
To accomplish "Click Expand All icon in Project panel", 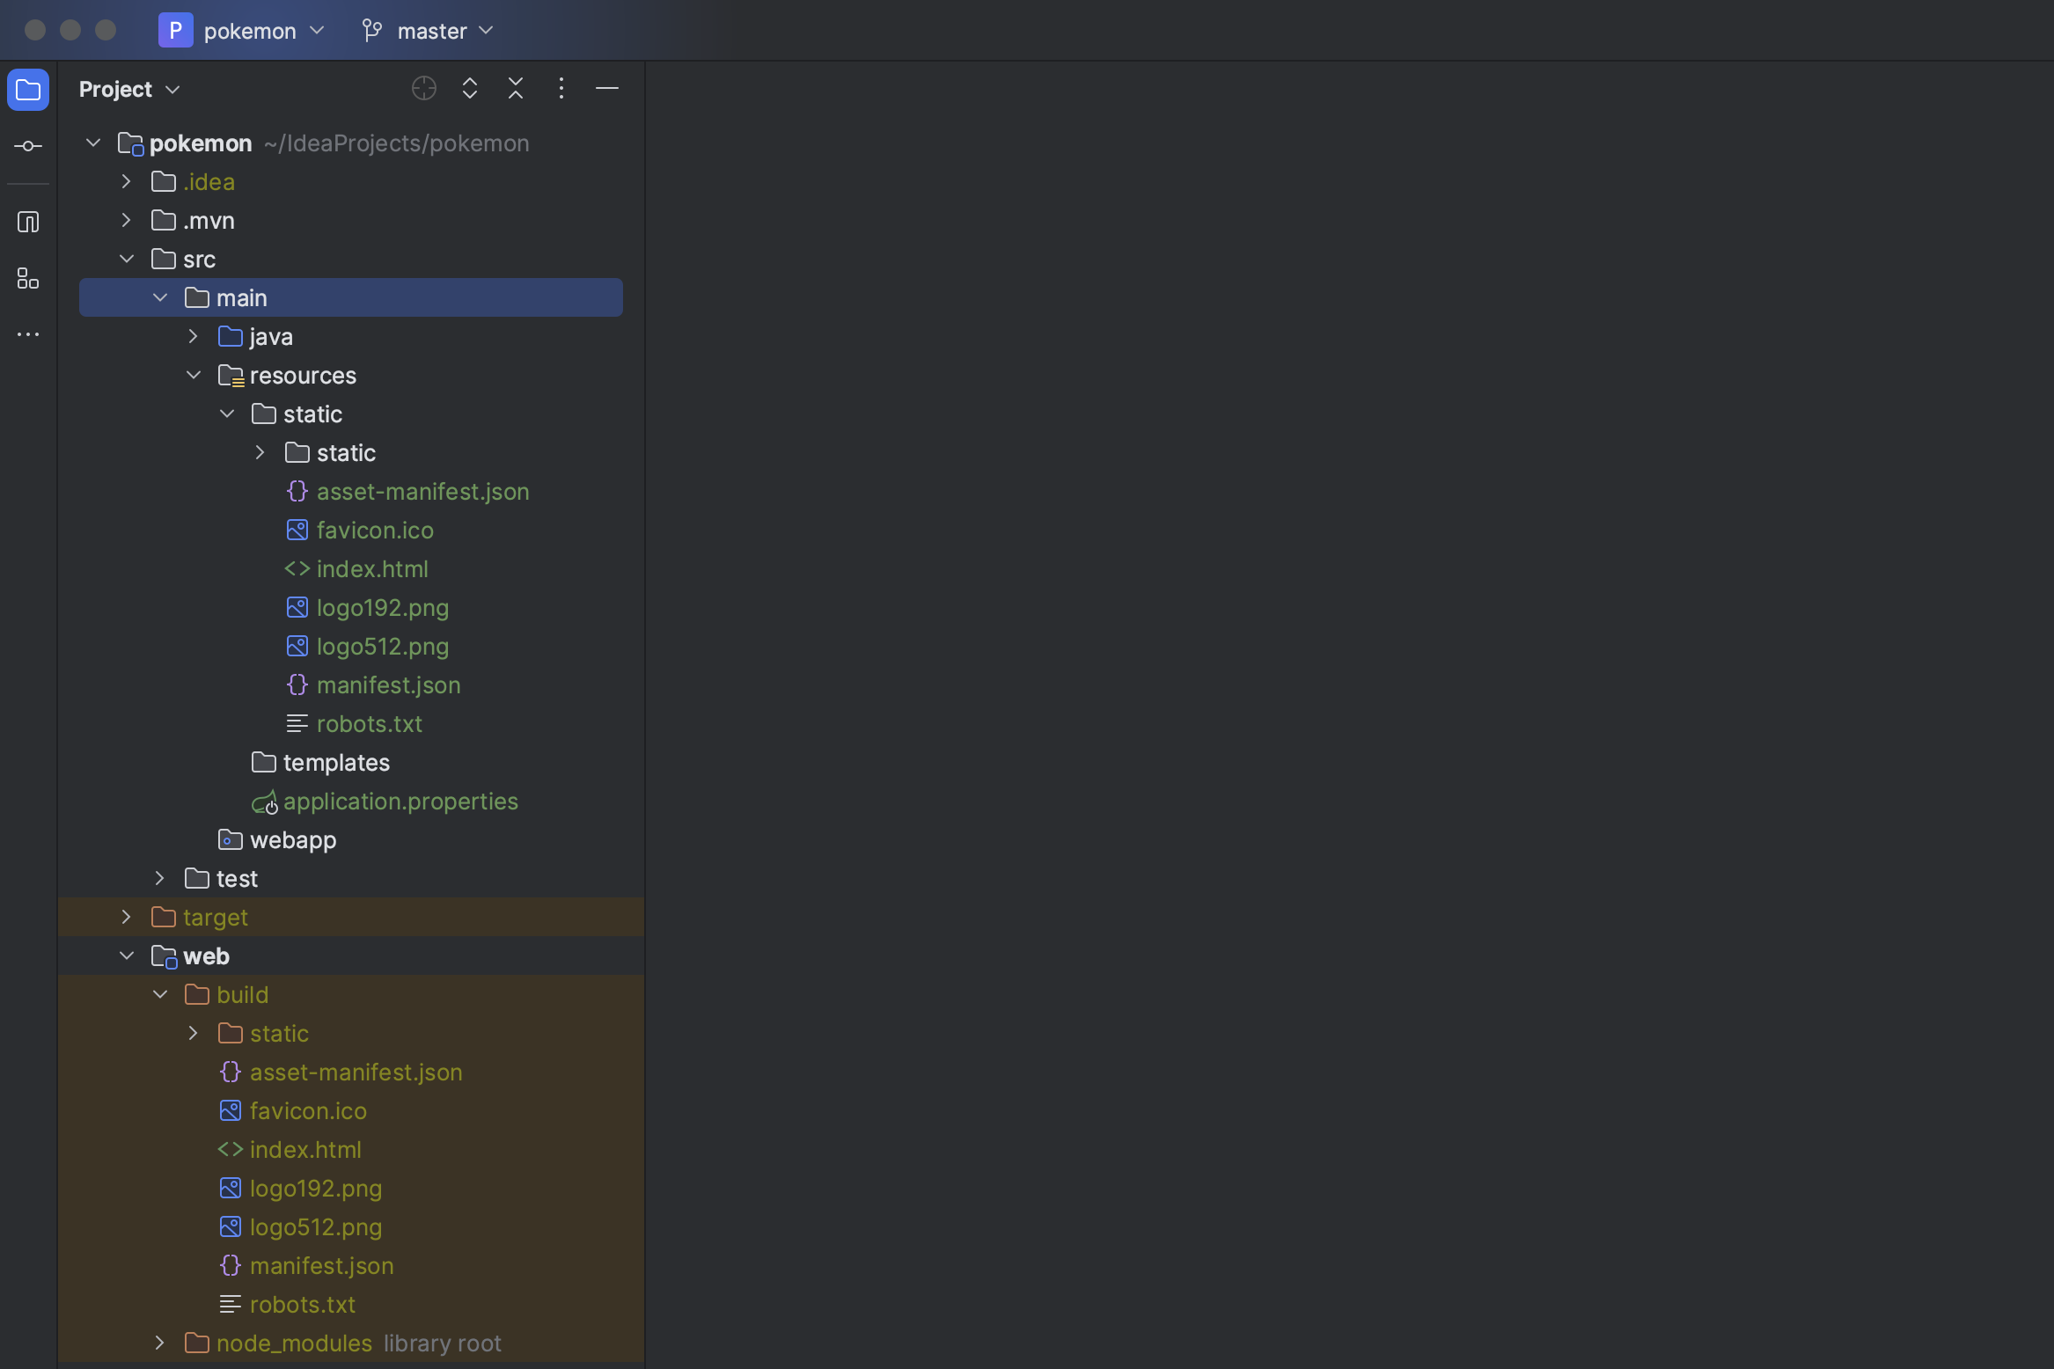I will point(470,89).
